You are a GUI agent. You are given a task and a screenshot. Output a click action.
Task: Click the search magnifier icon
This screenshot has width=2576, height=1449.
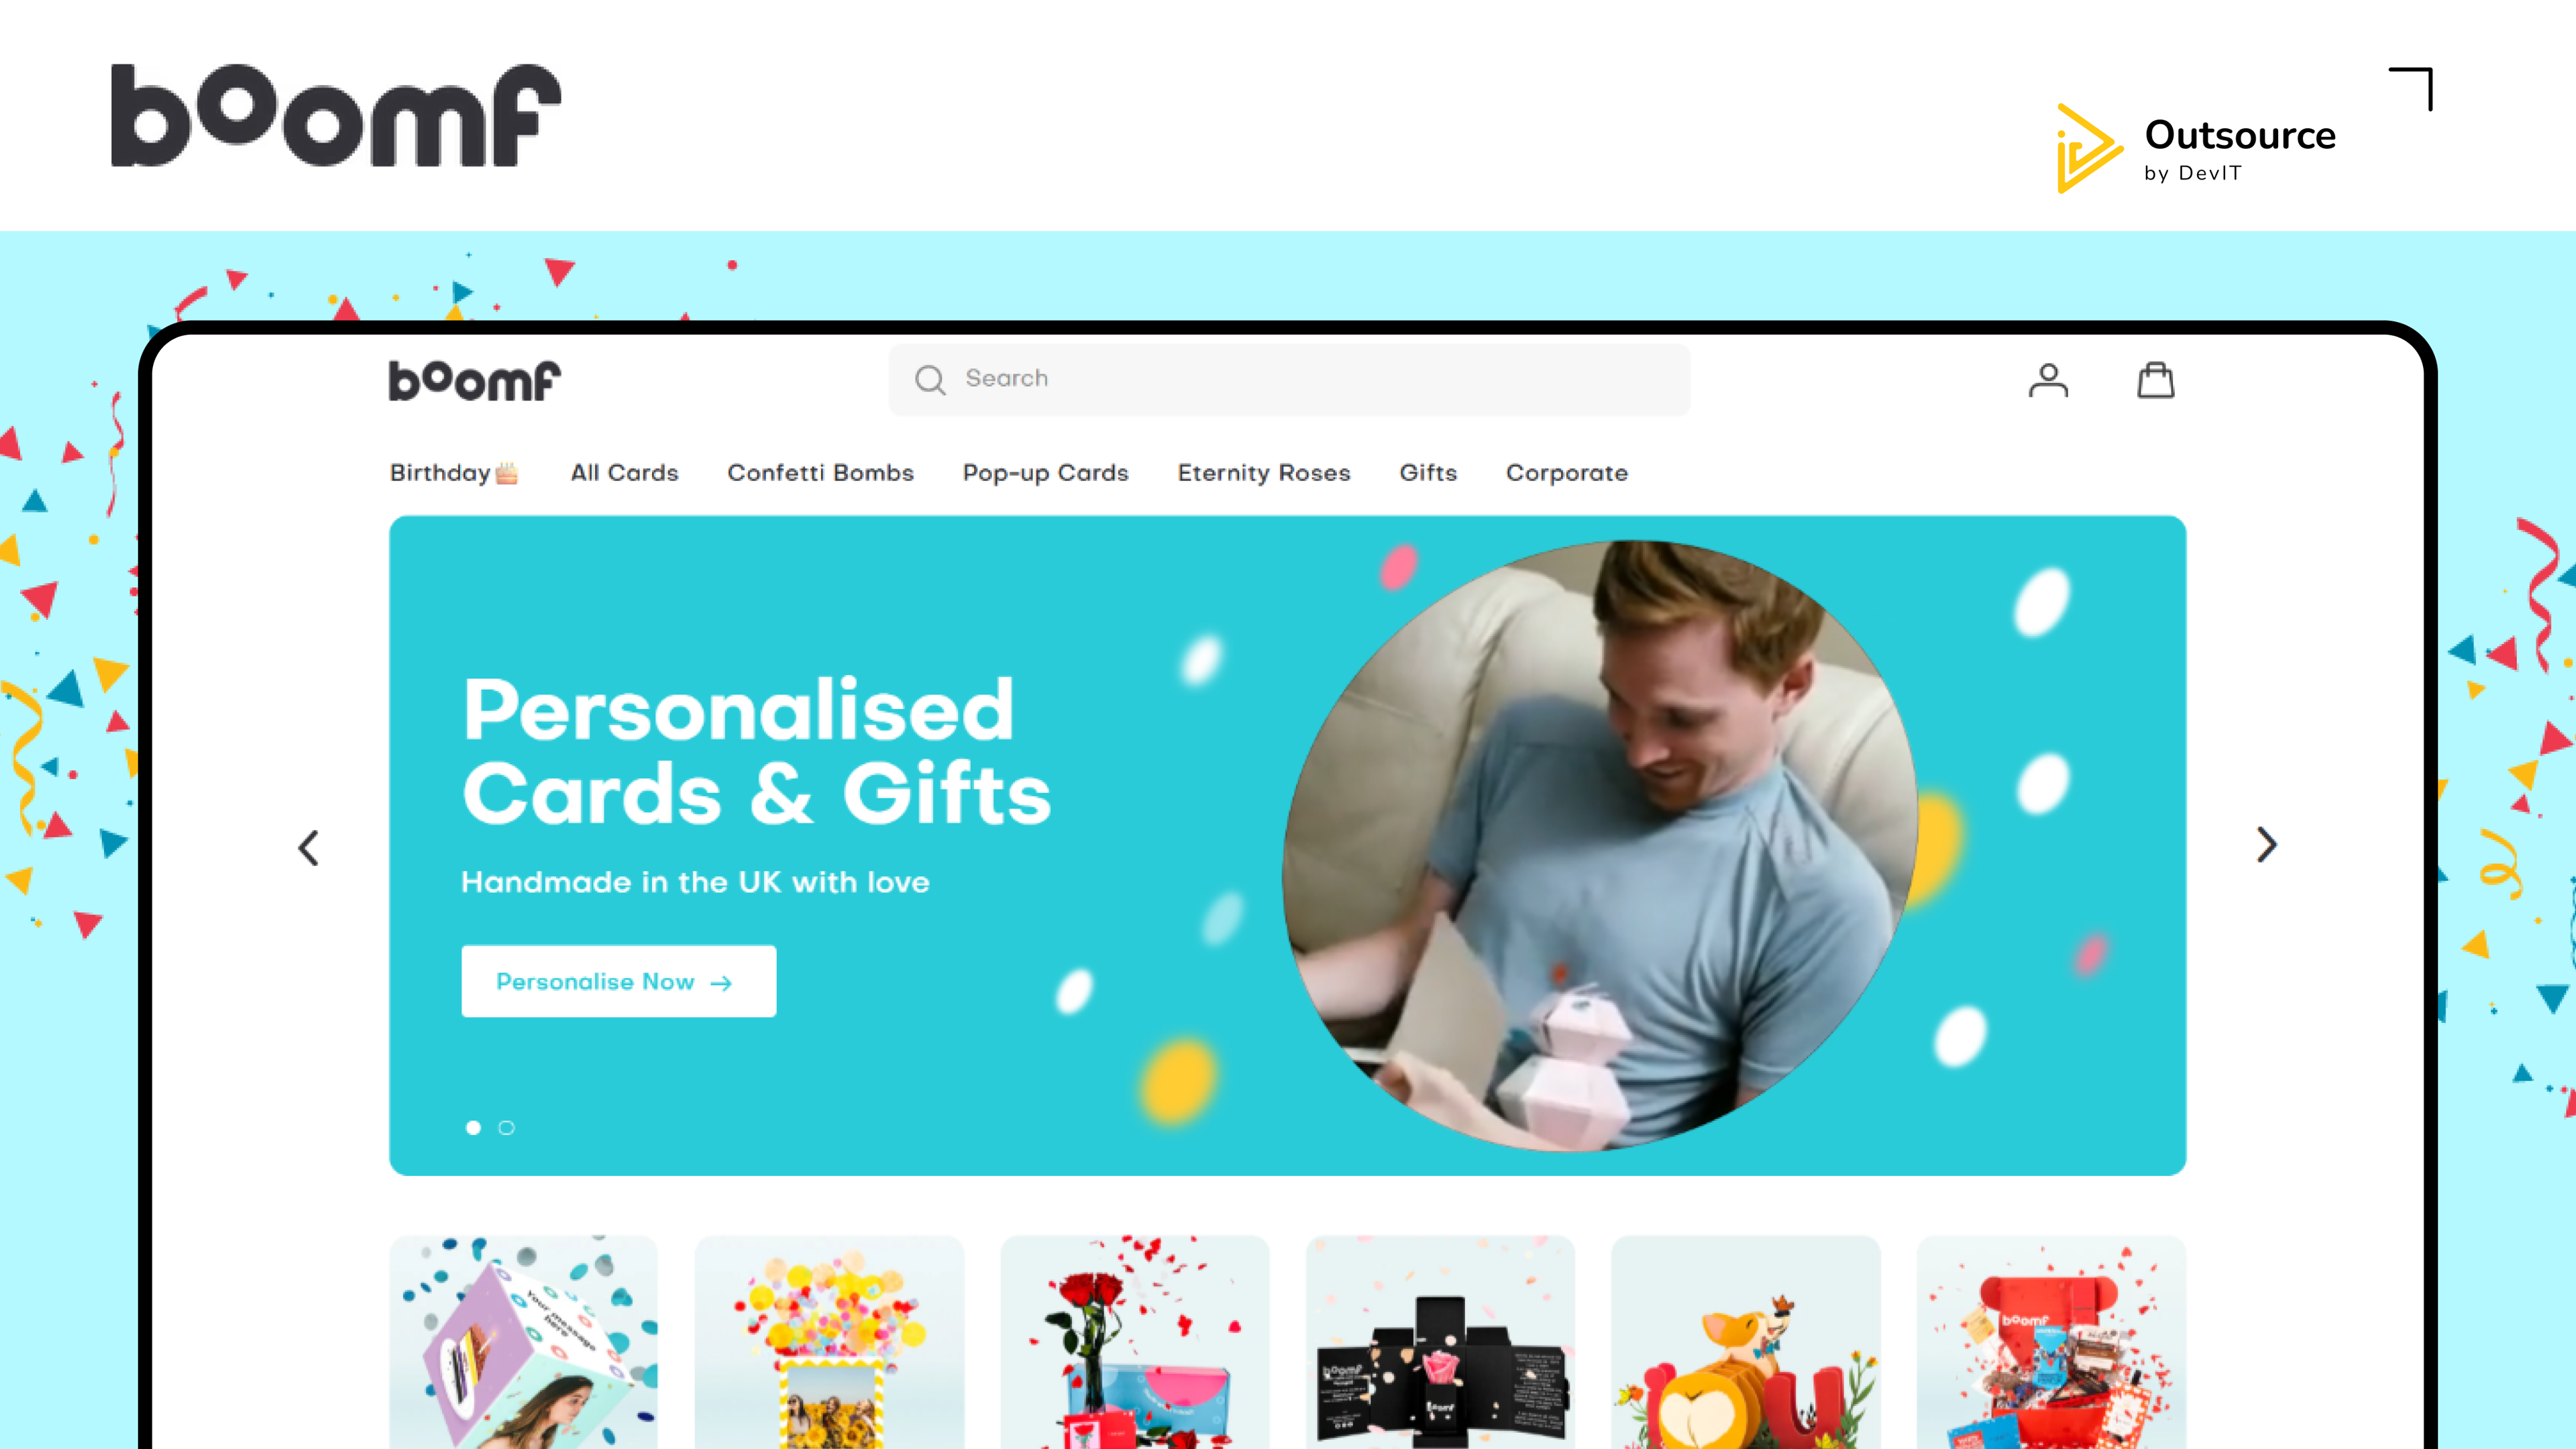[x=930, y=379]
